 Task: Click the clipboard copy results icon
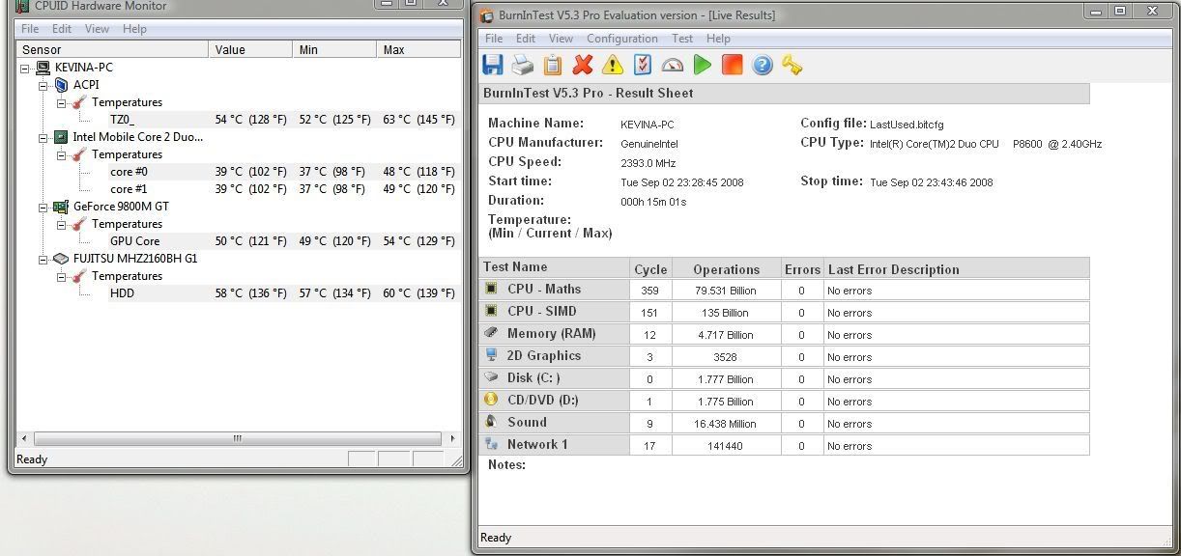[553, 65]
